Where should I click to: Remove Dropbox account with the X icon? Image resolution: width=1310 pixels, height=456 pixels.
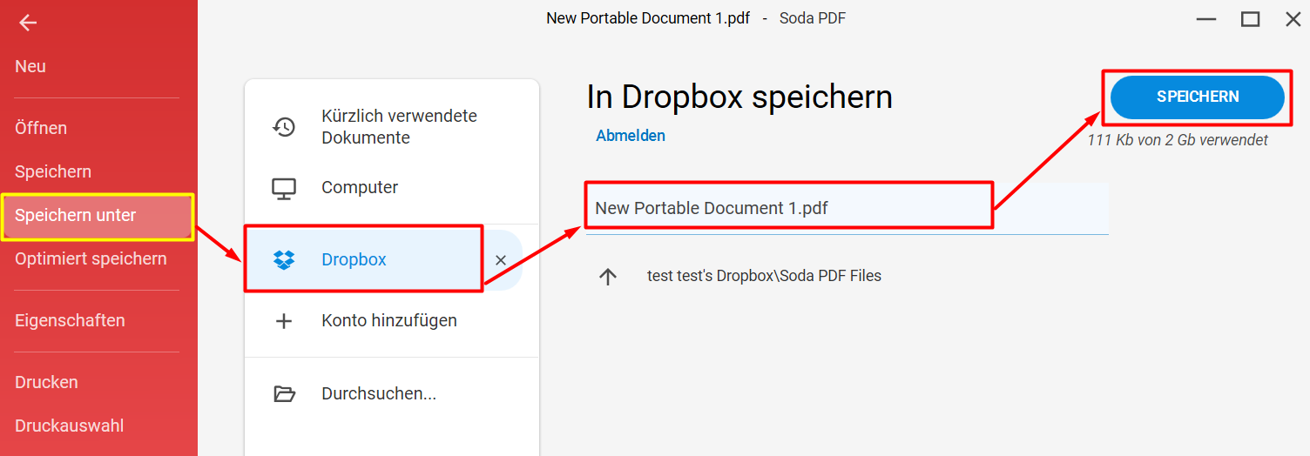[x=501, y=260]
